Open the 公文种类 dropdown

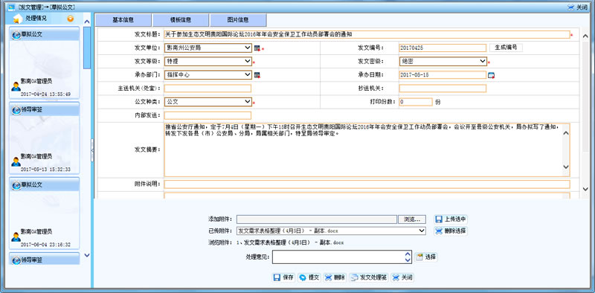tap(208, 102)
